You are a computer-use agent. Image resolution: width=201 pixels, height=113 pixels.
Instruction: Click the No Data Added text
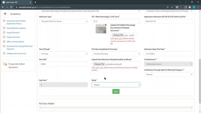[47, 104]
